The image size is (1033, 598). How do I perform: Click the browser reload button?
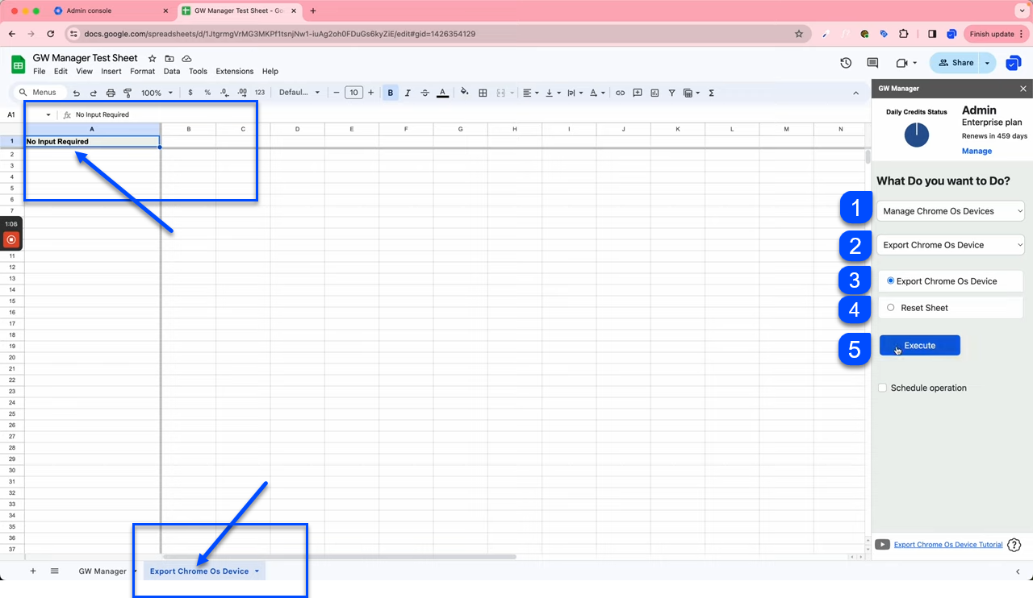[51, 34]
